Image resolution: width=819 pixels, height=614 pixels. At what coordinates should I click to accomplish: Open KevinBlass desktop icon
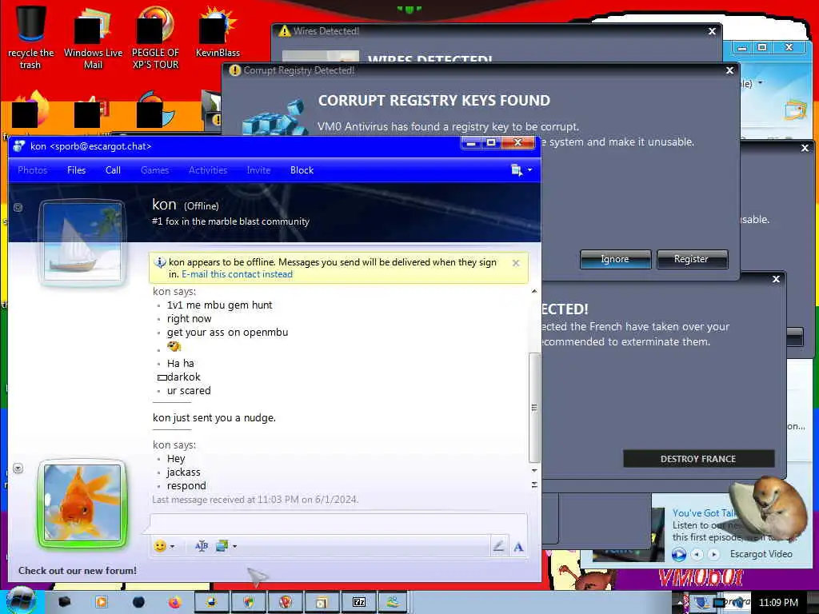pyautogui.click(x=218, y=32)
